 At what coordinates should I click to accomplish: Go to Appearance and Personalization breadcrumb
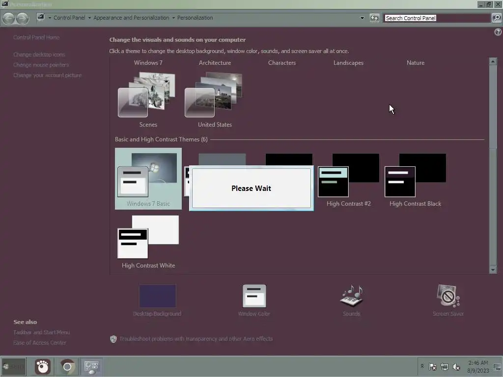(131, 18)
